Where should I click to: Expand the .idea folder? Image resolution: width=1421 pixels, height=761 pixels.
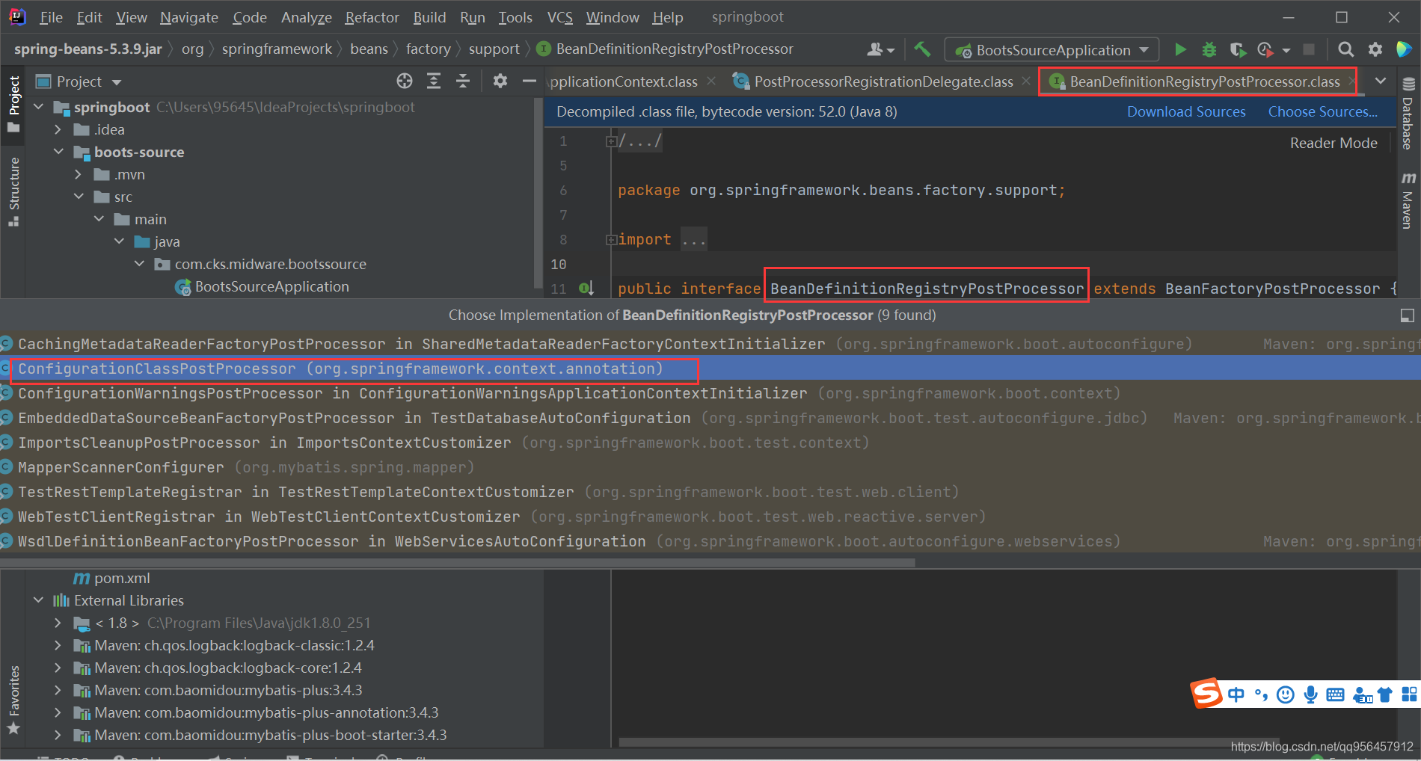(x=58, y=129)
